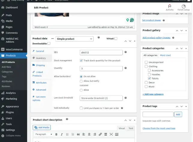
Task: Check the Hoodies category checkbox
Action: point(149,74)
